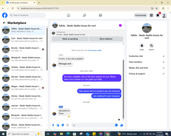This screenshot has width=171, height=136.
Task: Open the Windows Start menu
Action: click(x=3, y=134)
